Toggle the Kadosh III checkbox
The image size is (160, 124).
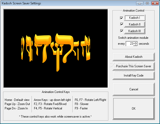122,31
